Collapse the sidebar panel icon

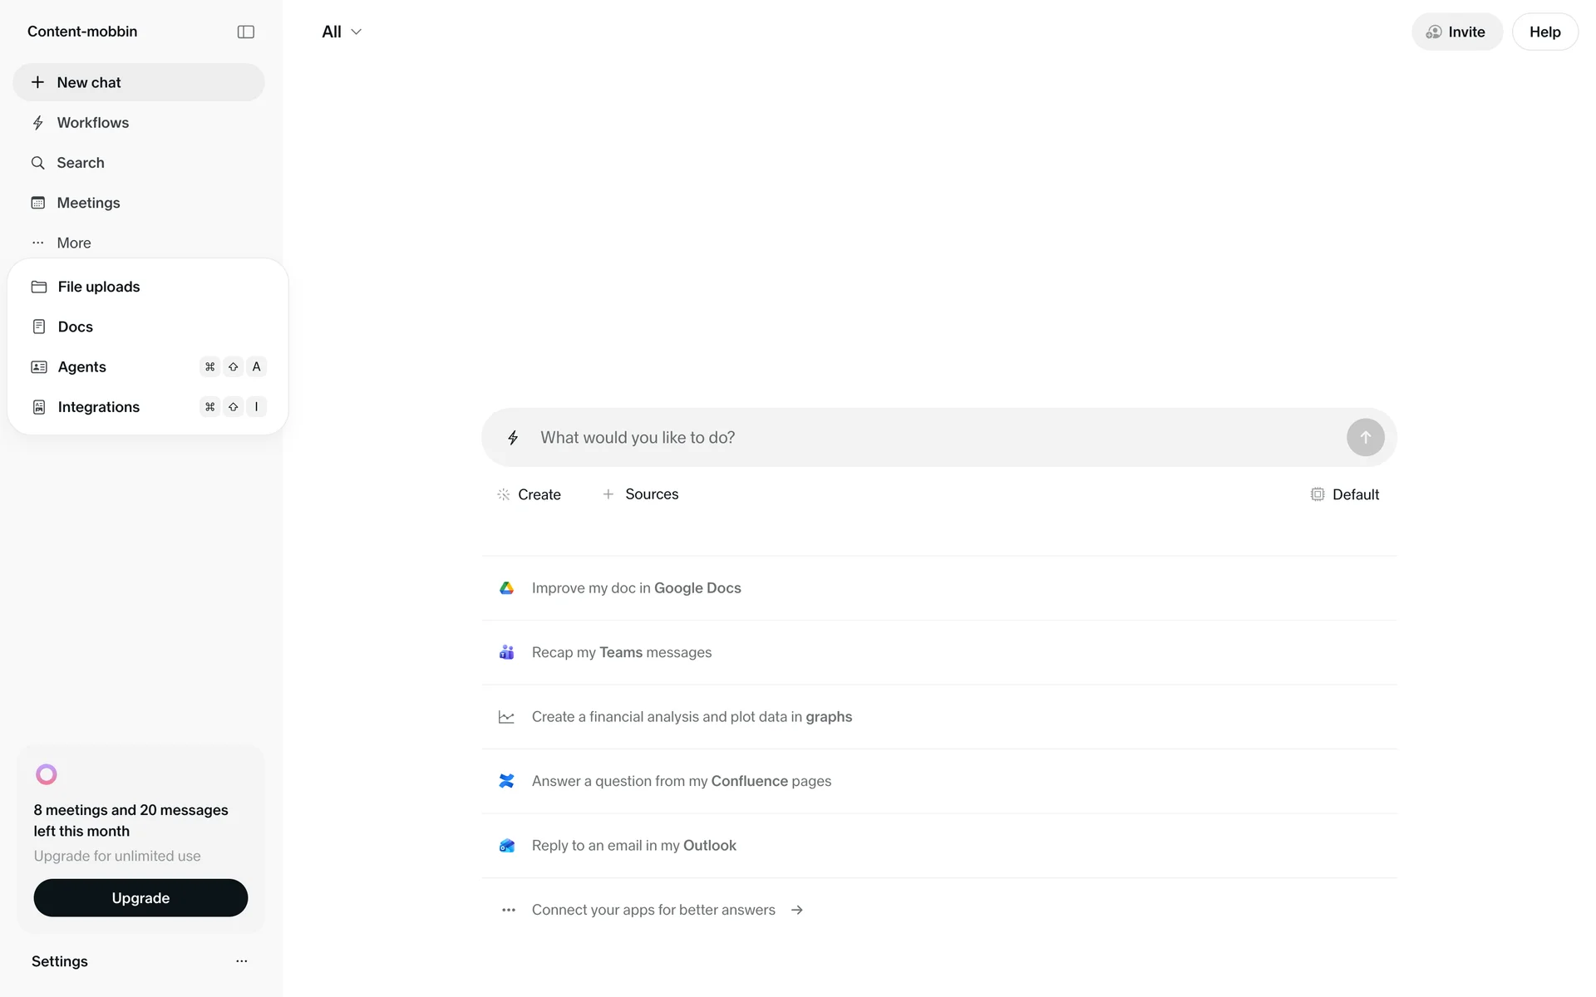(x=245, y=32)
